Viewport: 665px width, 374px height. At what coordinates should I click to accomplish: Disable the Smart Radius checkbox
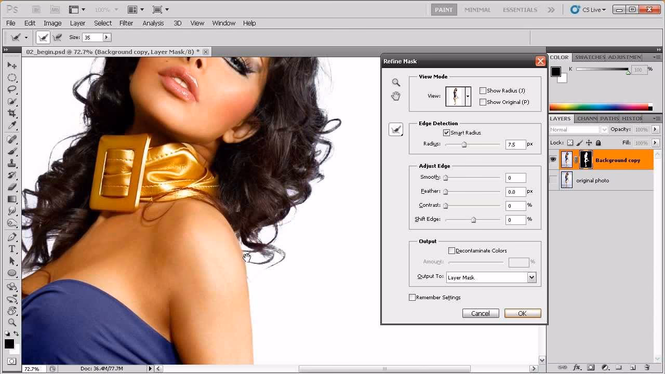pos(446,132)
